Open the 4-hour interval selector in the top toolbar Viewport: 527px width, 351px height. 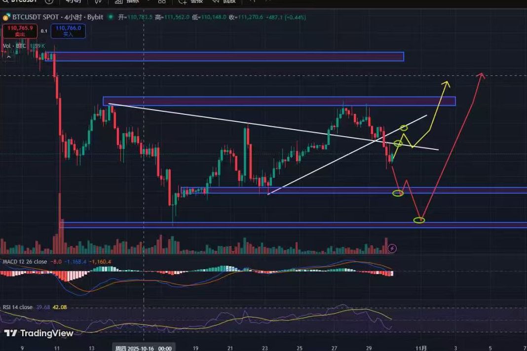point(74,1)
